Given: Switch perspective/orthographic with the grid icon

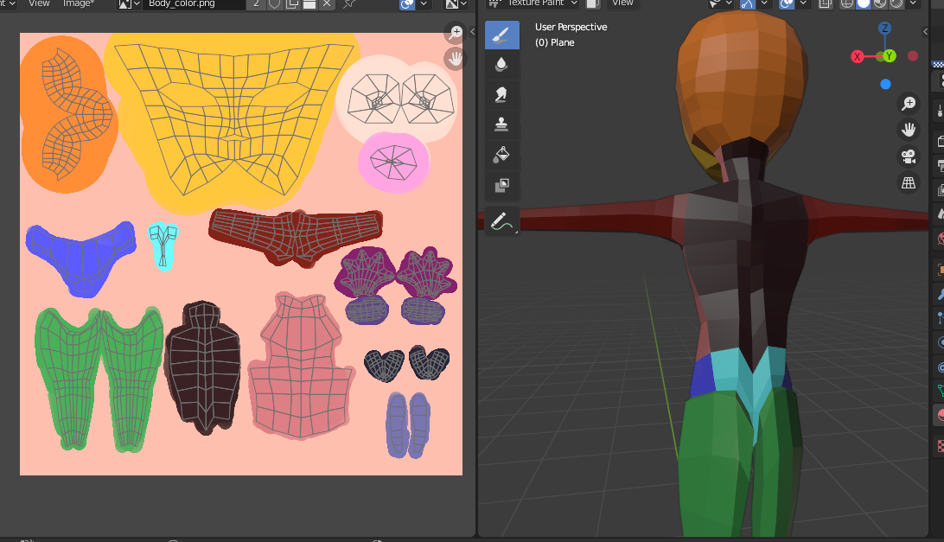Looking at the screenshot, I should pos(909,182).
